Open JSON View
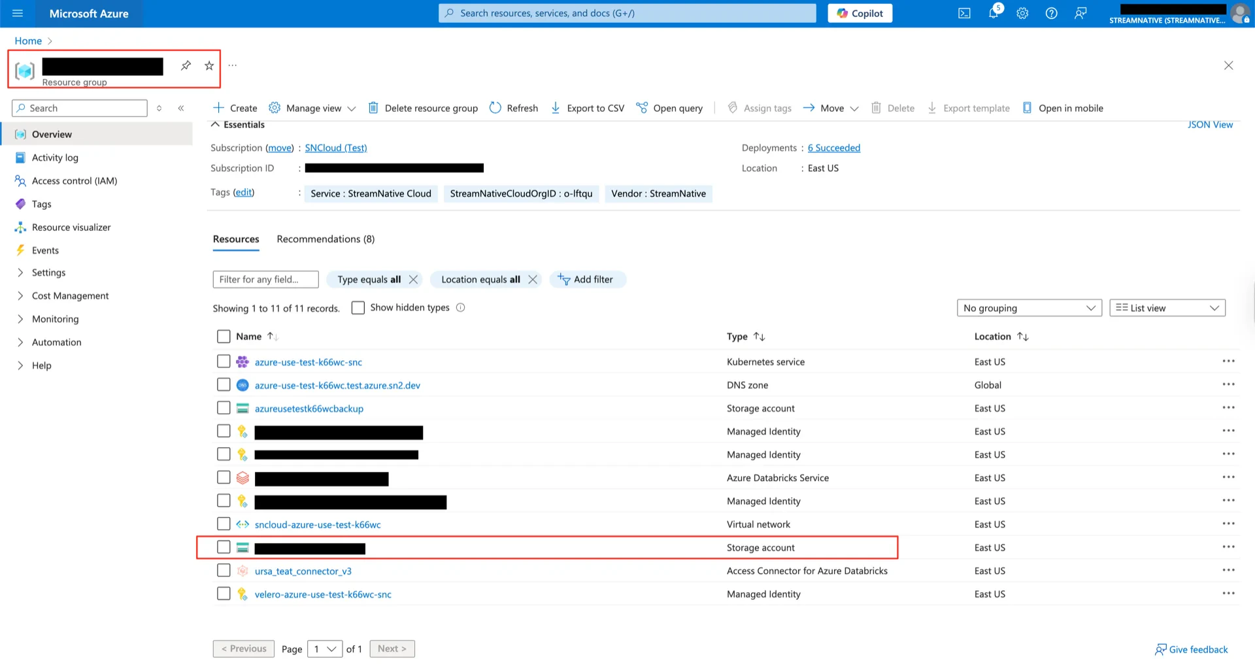Screen dimensions: 1255x670 (x=1210, y=125)
